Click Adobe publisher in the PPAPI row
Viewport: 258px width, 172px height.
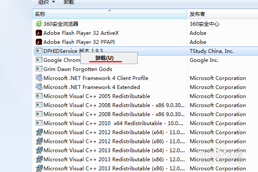click(198, 42)
